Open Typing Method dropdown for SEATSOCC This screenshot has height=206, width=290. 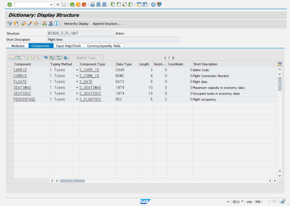tap(77, 93)
